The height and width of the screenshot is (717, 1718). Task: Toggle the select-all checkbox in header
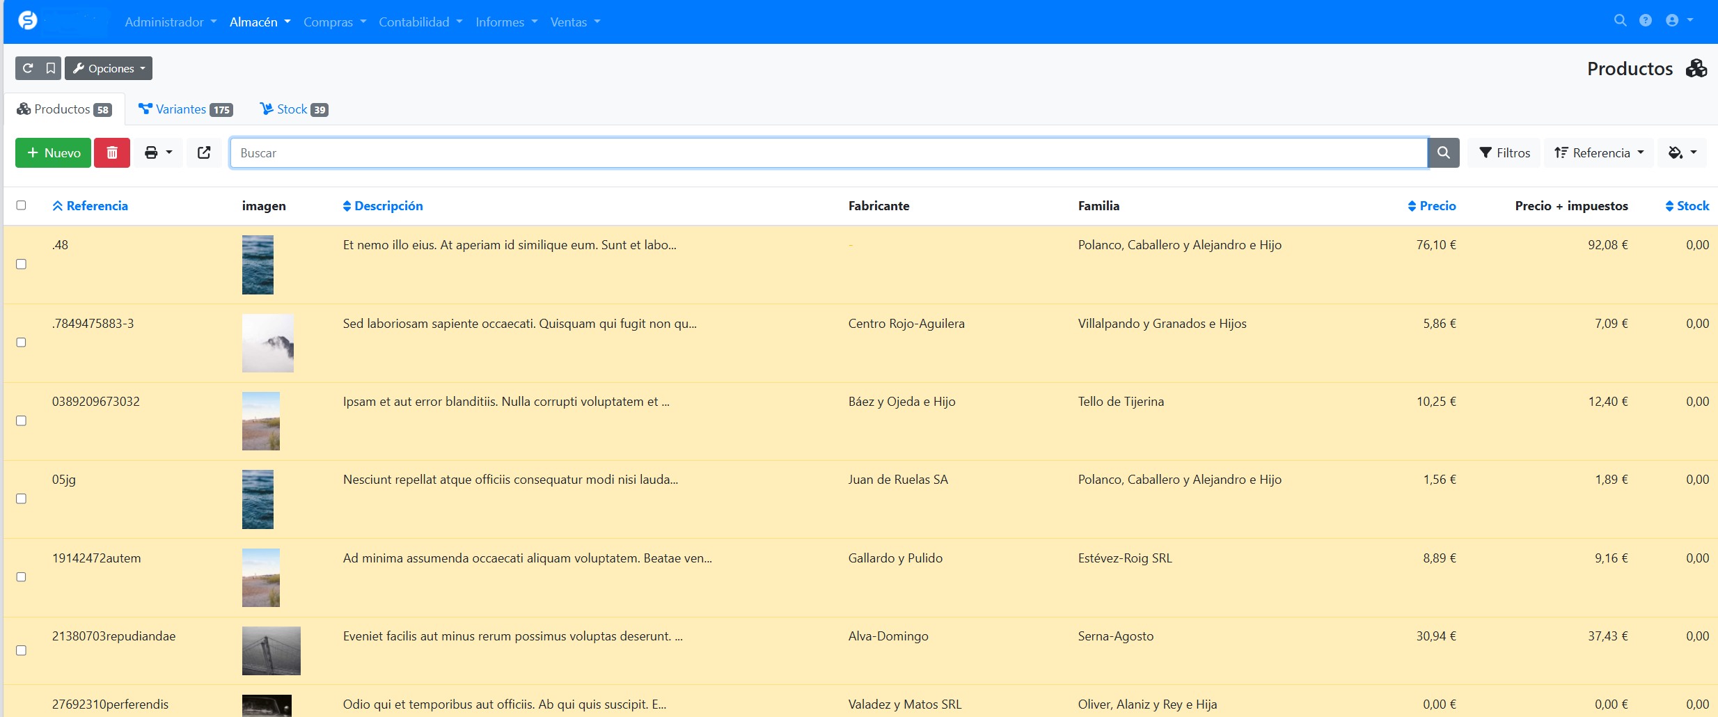(22, 205)
